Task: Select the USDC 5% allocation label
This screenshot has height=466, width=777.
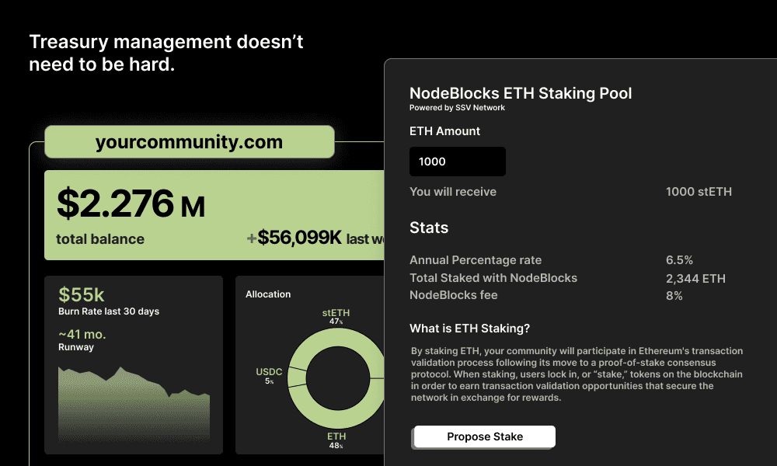Action: (269, 376)
